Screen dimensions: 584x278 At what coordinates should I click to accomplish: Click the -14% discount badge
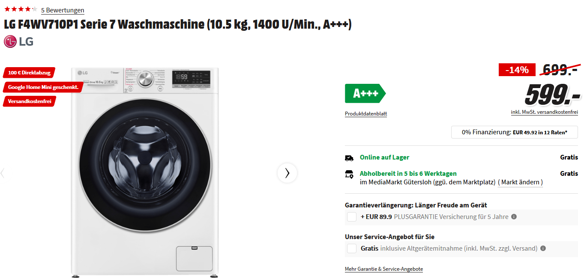517,70
